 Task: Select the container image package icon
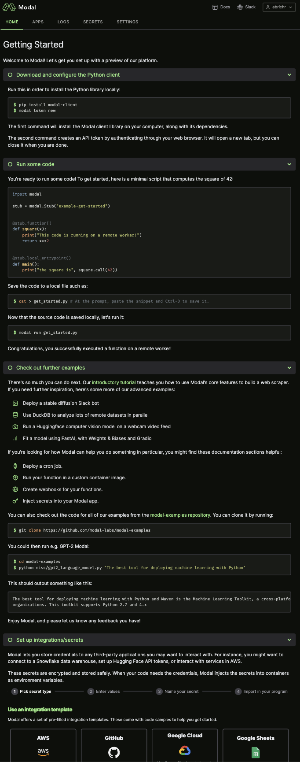15,477
